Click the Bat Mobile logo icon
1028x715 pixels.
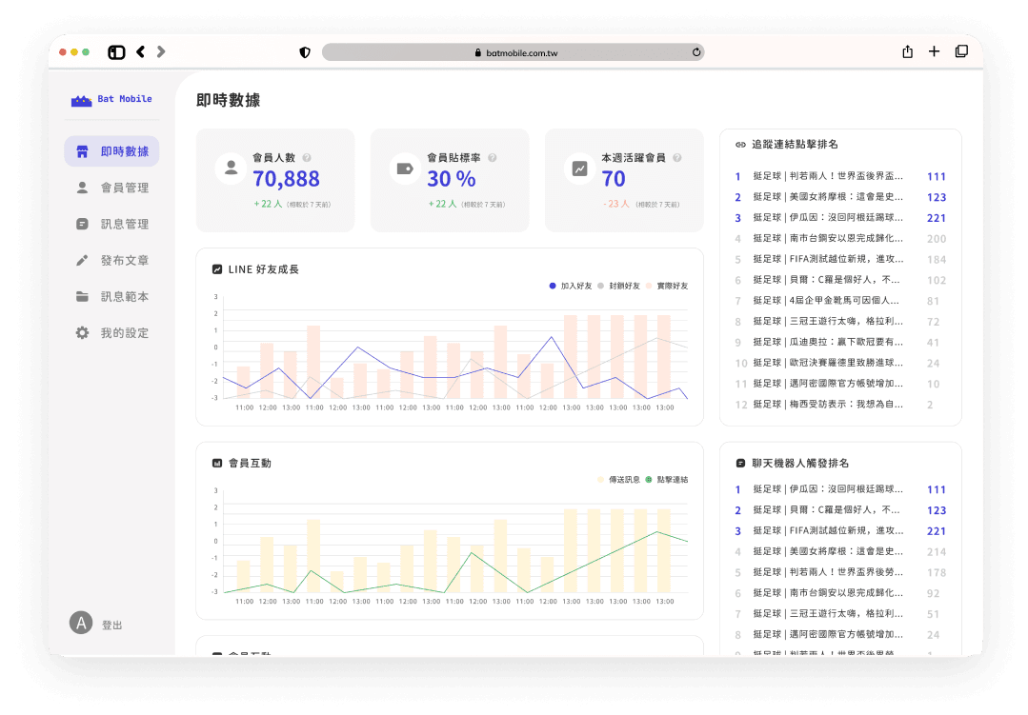point(81,99)
